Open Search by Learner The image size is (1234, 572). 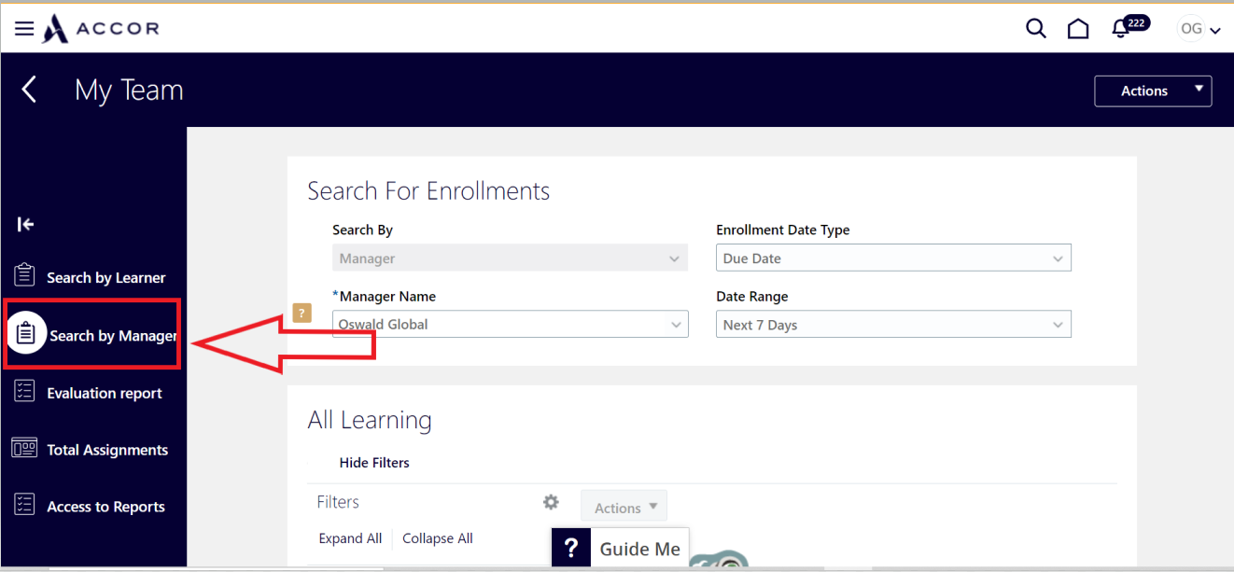point(105,277)
